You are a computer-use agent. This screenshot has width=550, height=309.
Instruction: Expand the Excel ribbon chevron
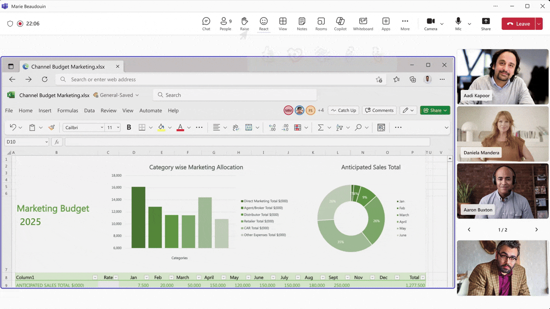pyautogui.click(x=446, y=127)
